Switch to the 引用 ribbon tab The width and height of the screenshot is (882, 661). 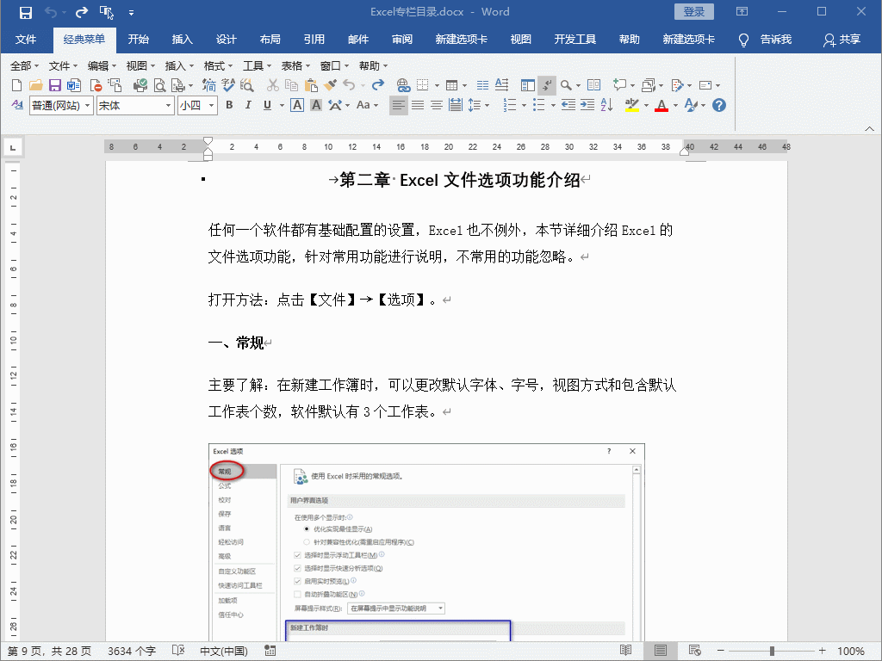[314, 40]
